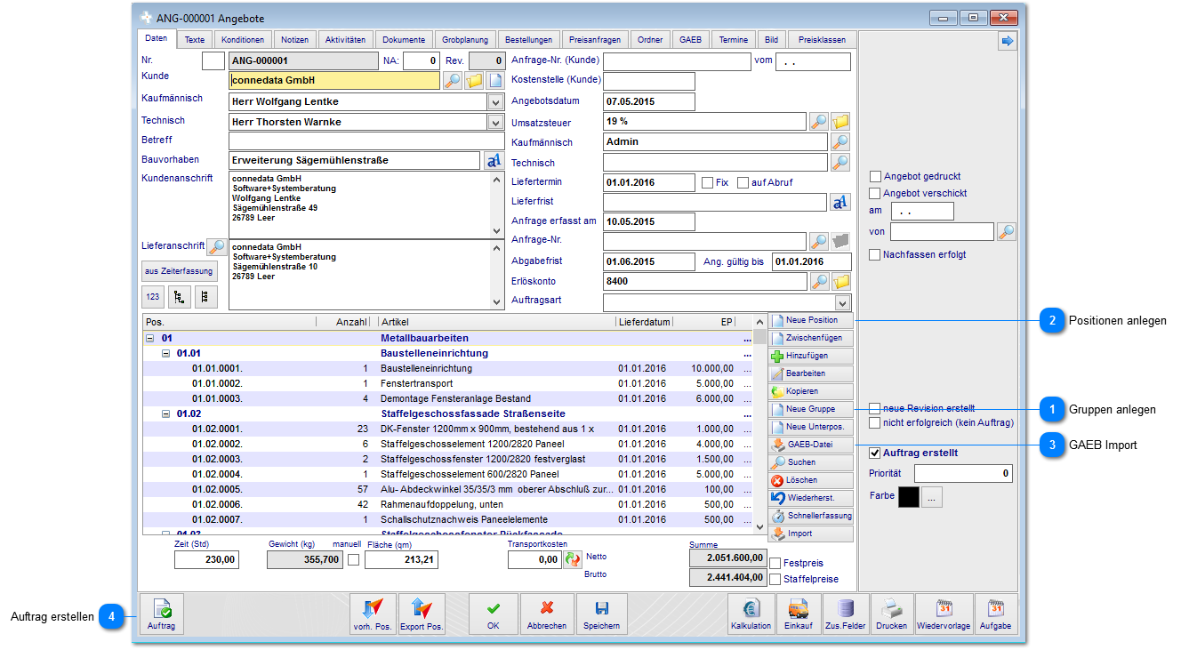Open the GAEB tab
Viewport: 1181px width, 650px height.
pyautogui.click(x=690, y=40)
